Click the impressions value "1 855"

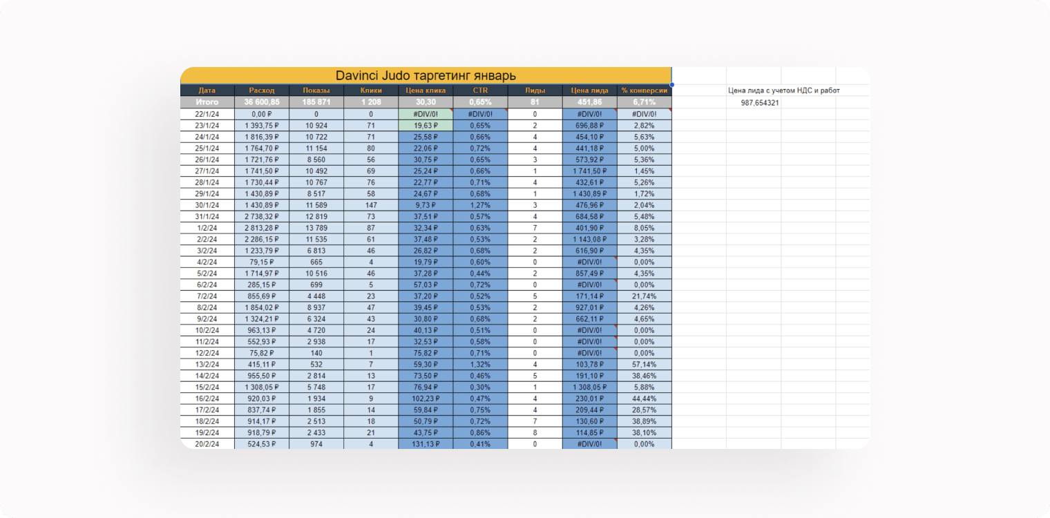coord(316,410)
